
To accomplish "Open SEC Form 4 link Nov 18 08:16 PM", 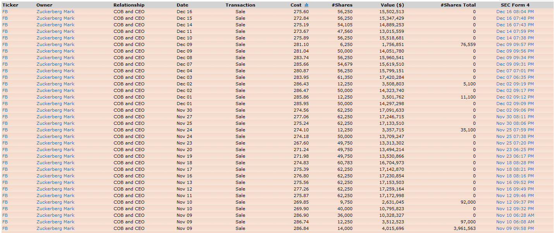I will 515,176.
